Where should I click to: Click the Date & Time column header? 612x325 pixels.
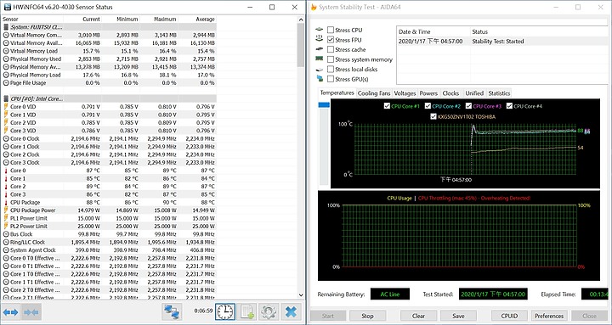(433, 31)
